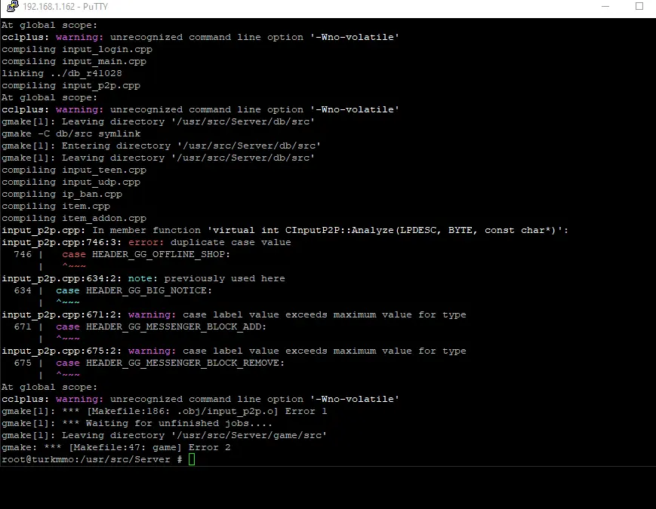Click line number 746 in compiler output
This screenshot has height=509, width=656.
click(x=22, y=254)
